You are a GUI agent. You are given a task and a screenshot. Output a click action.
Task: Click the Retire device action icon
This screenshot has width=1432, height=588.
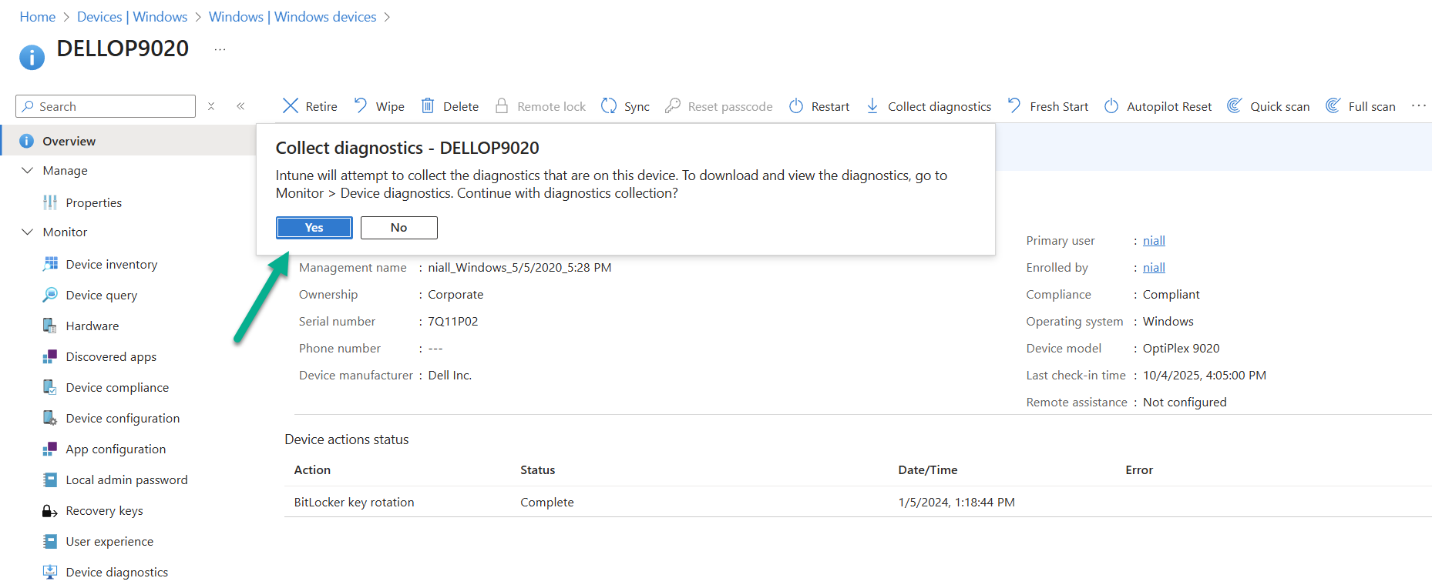pyautogui.click(x=291, y=106)
